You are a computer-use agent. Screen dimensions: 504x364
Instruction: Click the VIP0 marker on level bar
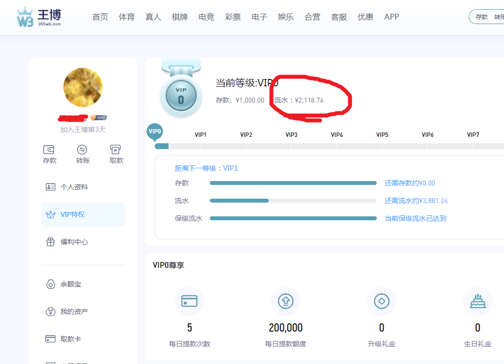click(x=155, y=131)
